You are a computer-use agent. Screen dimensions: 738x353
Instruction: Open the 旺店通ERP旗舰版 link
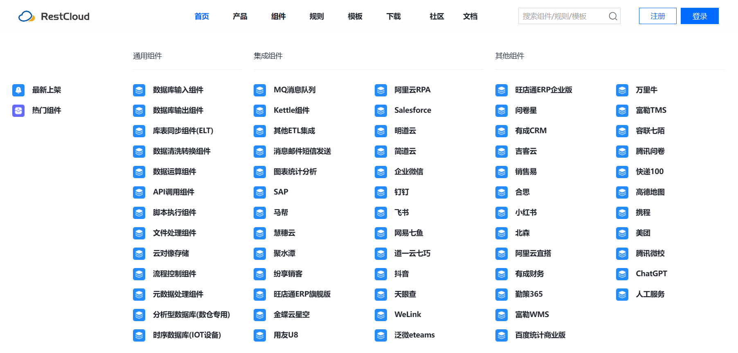302,294
